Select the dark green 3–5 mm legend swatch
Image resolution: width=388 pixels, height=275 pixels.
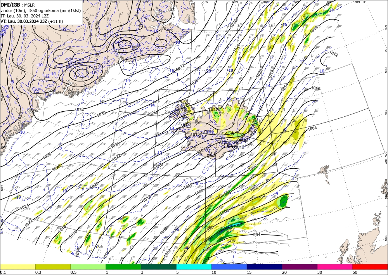(x=159, y=266)
